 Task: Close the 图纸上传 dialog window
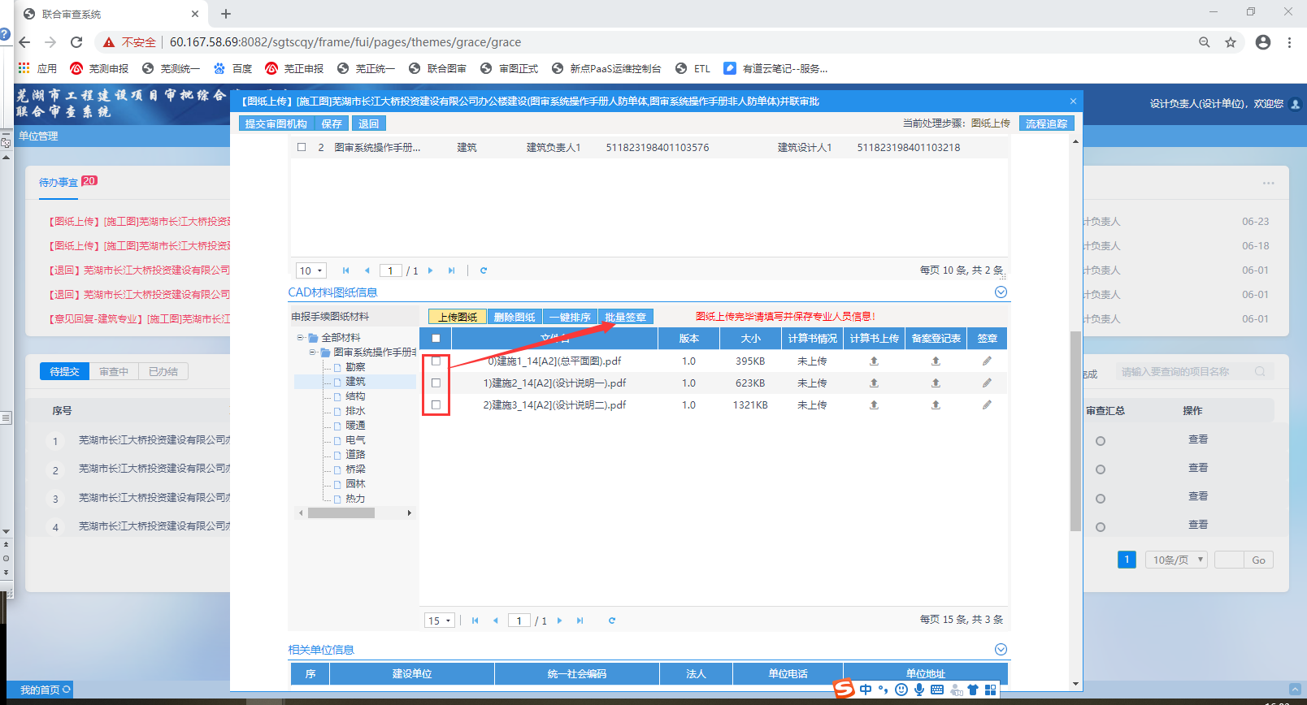[x=1073, y=102]
